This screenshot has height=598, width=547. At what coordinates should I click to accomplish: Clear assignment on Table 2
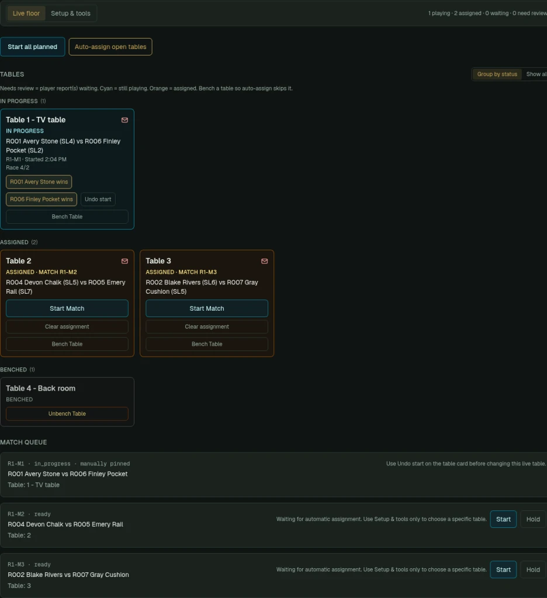[x=67, y=327]
